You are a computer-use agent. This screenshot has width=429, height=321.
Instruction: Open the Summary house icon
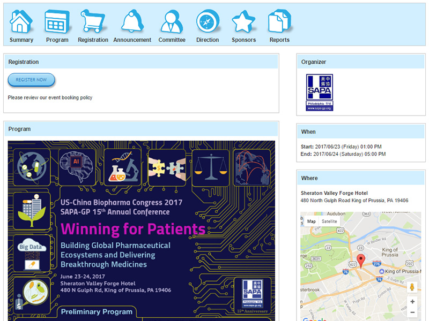tap(21, 22)
